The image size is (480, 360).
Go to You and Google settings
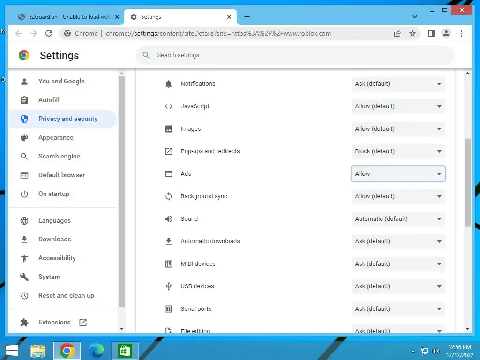62,82
